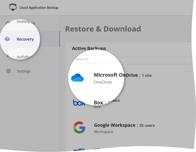Click the Active Backups heading
This screenshot has height=152, width=196.
pos(89,48)
